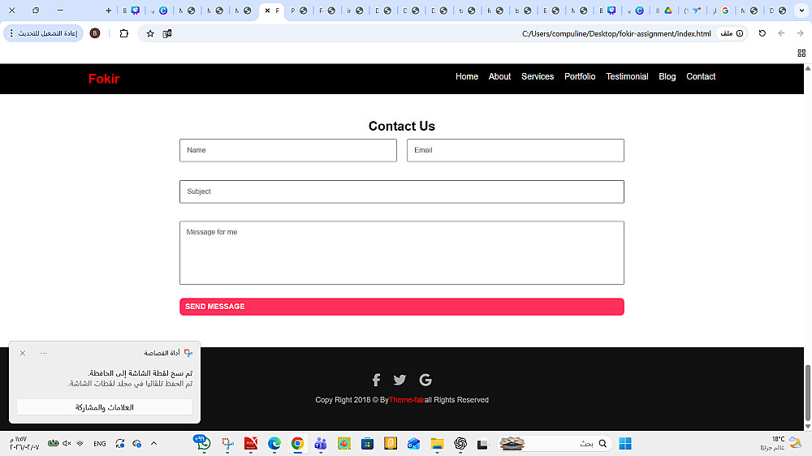Open the Theme-fair link in the footer
This screenshot has height=456, width=812.
click(407, 400)
